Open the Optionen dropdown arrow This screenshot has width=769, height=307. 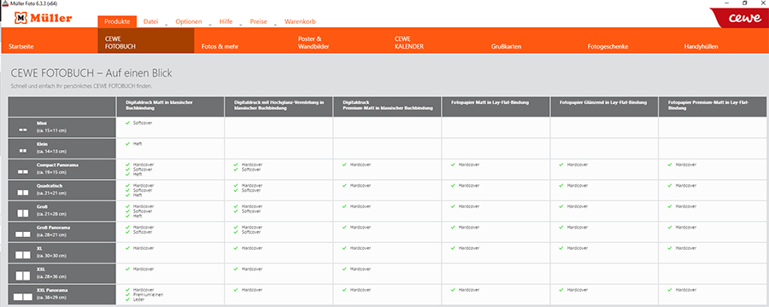[x=210, y=24]
